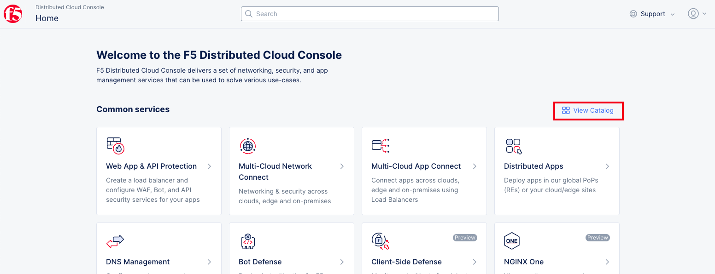
Task: Click the Preview badge on NGINX One
Action: click(x=598, y=238)
